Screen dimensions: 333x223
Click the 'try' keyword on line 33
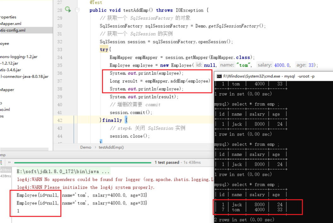pyautogui.click(x=104, y=50)
